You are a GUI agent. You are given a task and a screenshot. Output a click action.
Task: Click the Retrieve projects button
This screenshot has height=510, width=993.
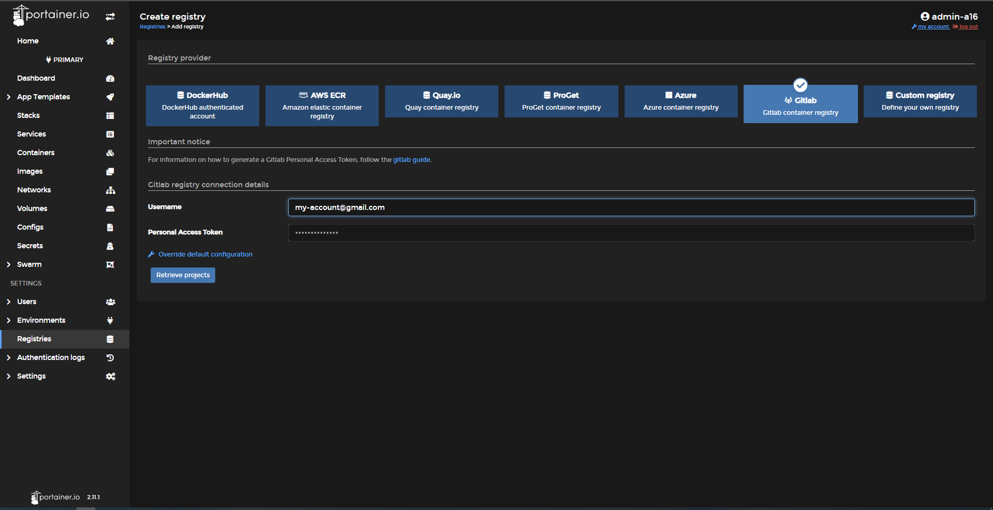tap(183, 275)
